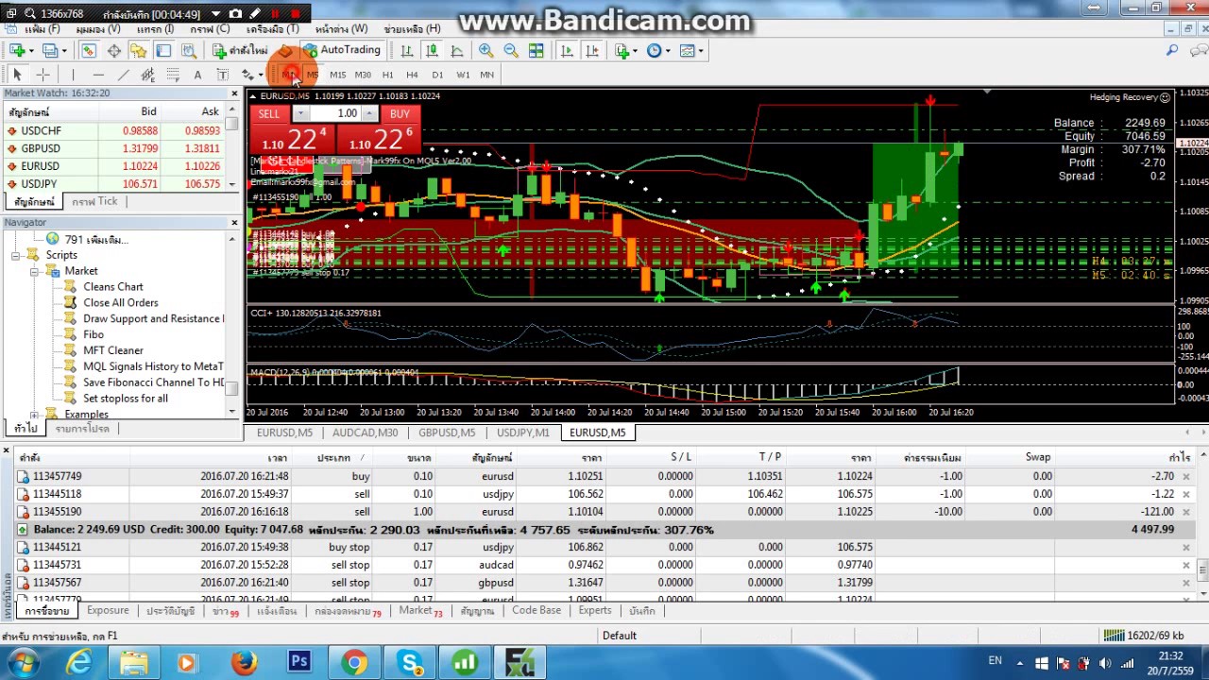Click the zoom in magnifier icon

[485, 50]
